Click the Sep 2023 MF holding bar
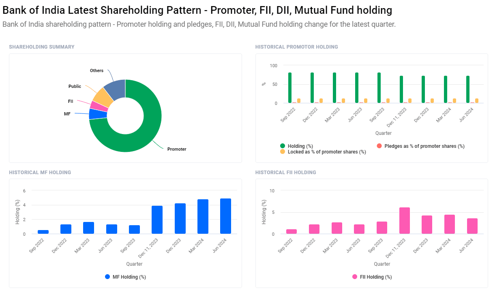The height and width of the screenshot is (290, 493). tap(134, 229)
